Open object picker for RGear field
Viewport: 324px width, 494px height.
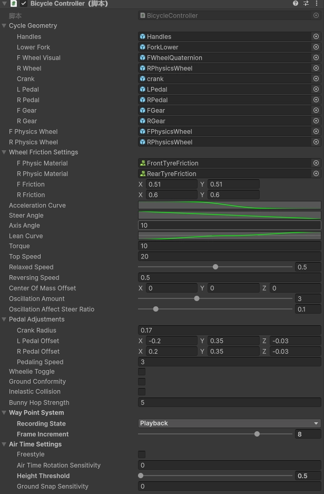click(316, 121)
